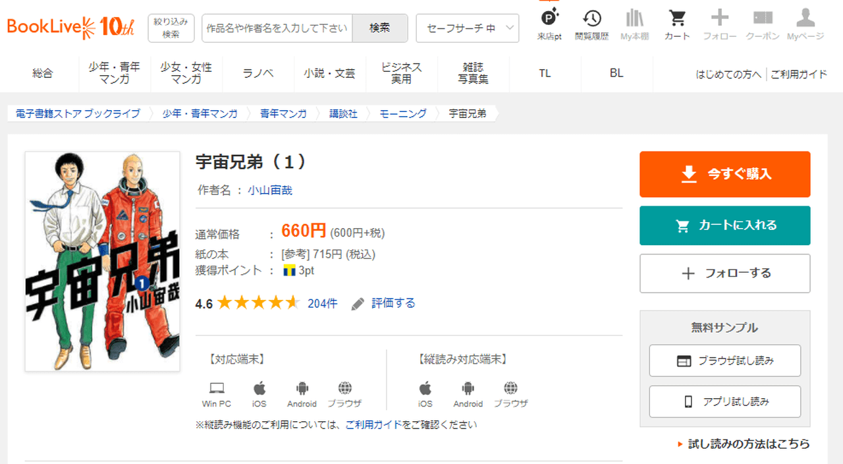Click the 宇宙兄弟 cover thumbnail

click(102, 261)
